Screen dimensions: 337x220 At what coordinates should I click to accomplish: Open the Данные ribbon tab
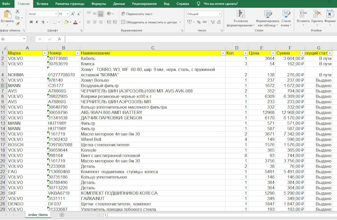click(119, 4)
